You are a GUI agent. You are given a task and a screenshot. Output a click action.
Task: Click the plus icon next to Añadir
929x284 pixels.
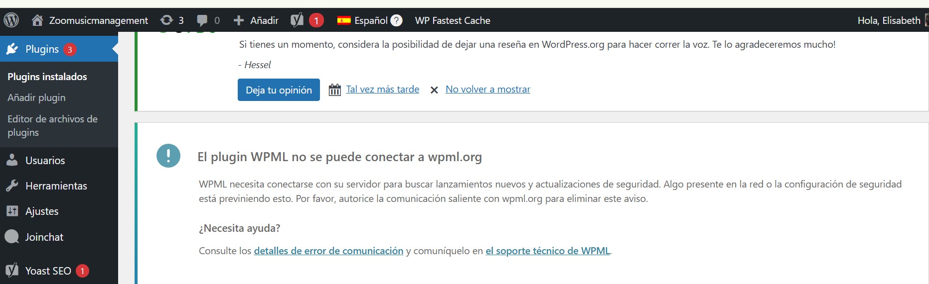point(239,20)
